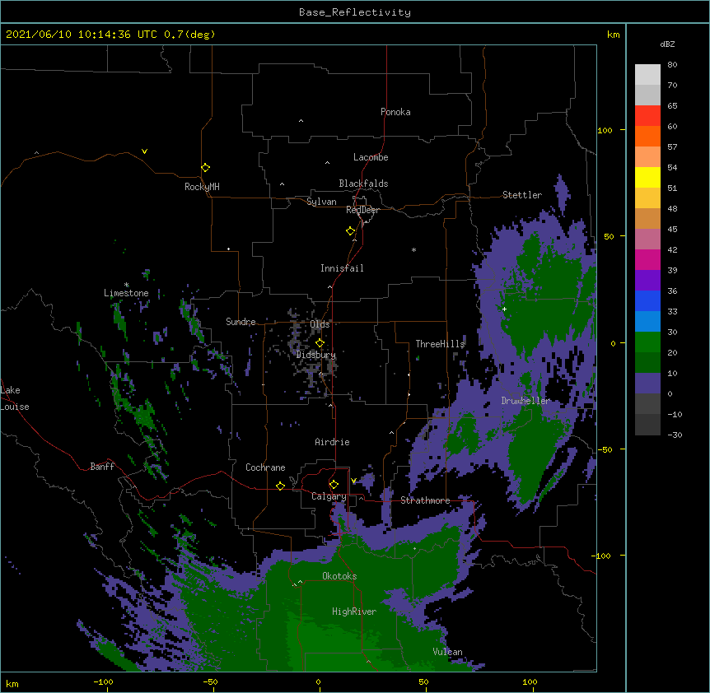Click the km unit label at bottom-left corner
This screenshot has width=710, height=693.
(x=12, y=683)
